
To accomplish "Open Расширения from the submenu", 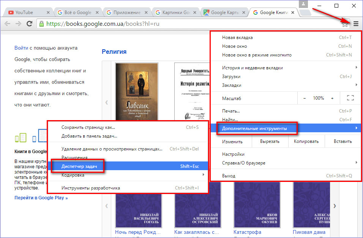I will tap(128, 158).
